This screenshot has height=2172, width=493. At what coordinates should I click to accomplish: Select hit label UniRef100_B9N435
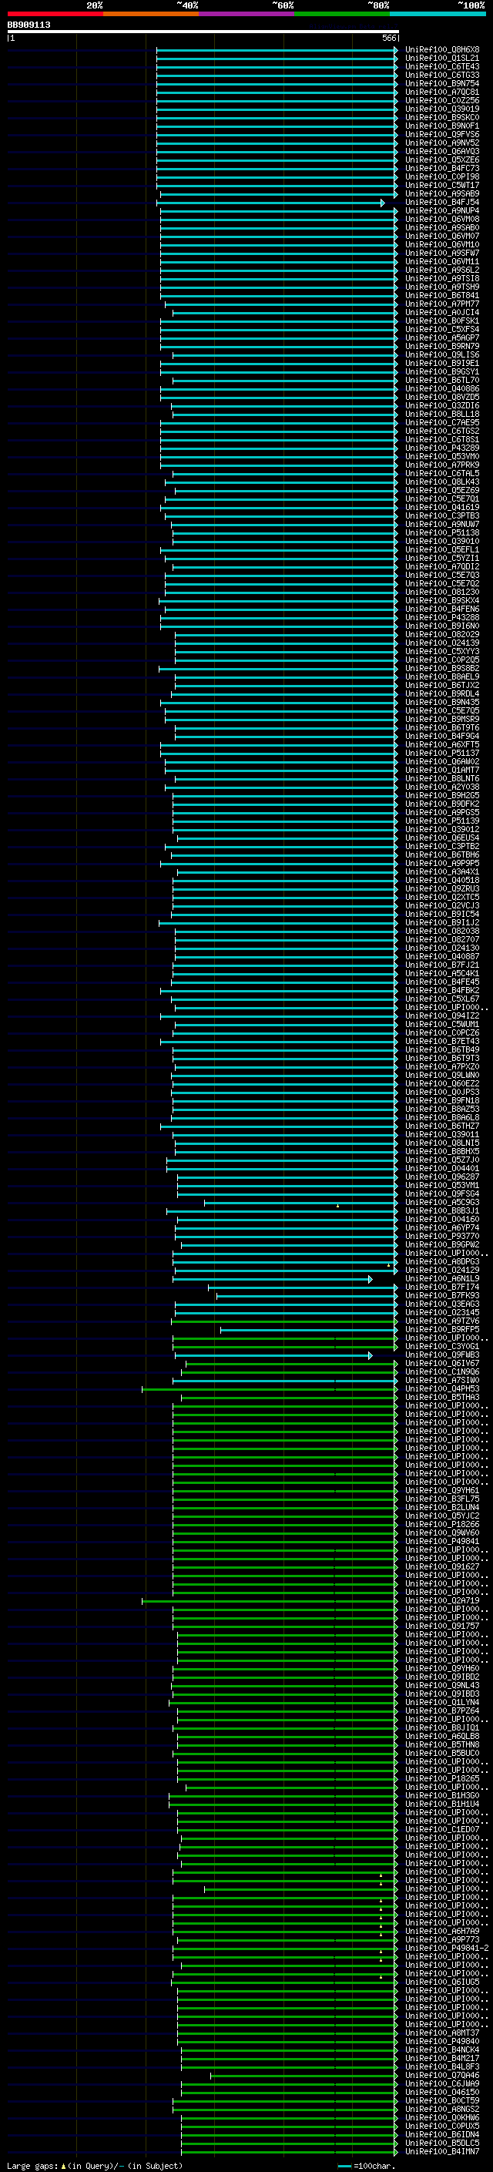click(442, 703)
